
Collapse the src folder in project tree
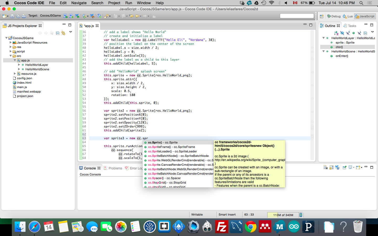click(10, 56)
